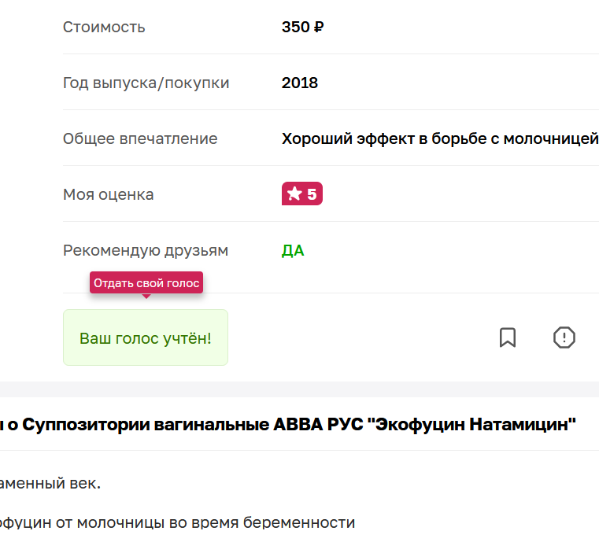Open review link about 'молочницы во время беременности'
599x542 pixels.
click(x=177, y=522)
